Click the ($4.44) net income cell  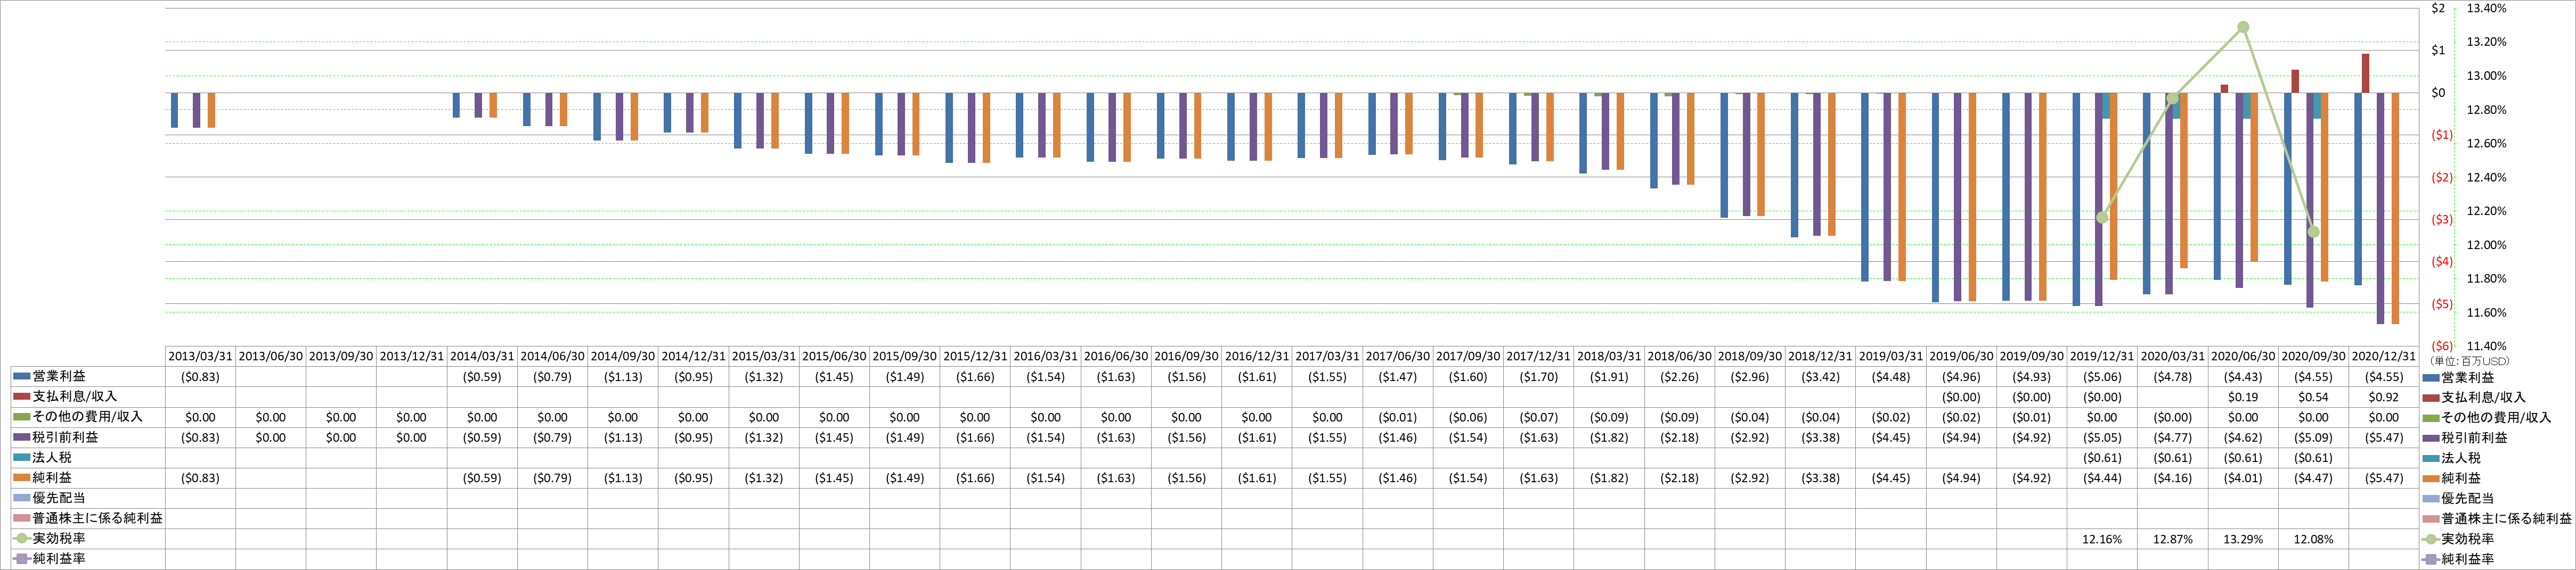pyautogui.click(x=2102, y=478)
